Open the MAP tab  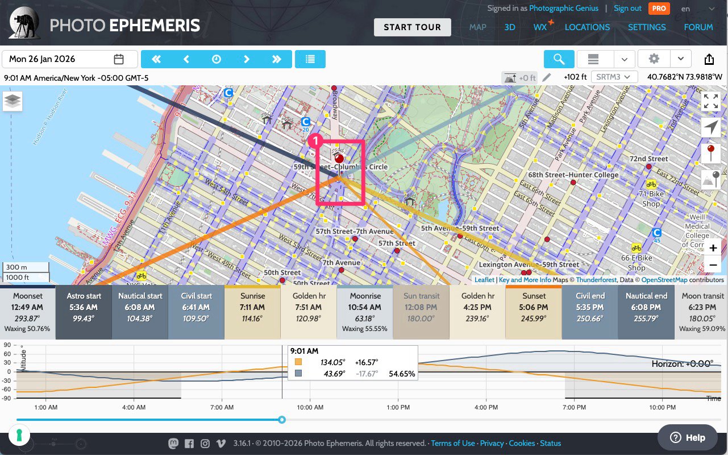pyautogui.click(x=477, y=27)
